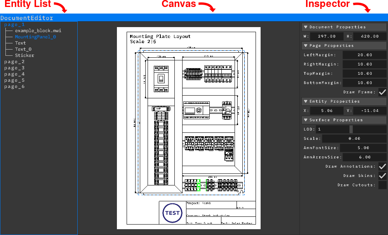Edit the entity Y position field
388x235 pixels.
click(x=370, y=110)
